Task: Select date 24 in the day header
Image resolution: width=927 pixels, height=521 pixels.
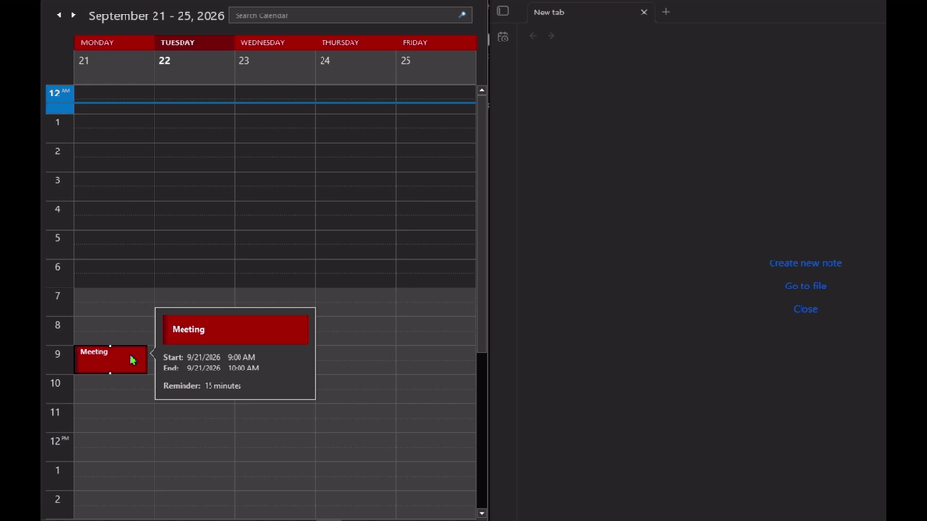Action: coord(324,60)
